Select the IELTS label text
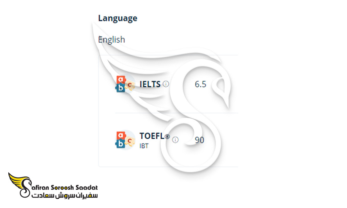Viewport: 347px width, 208px height. point(150,84)
